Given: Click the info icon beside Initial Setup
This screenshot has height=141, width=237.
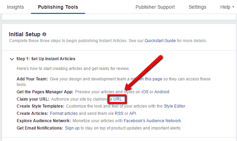Looking at the screenshot, I should pyautogui.click(x=44, y=34).
